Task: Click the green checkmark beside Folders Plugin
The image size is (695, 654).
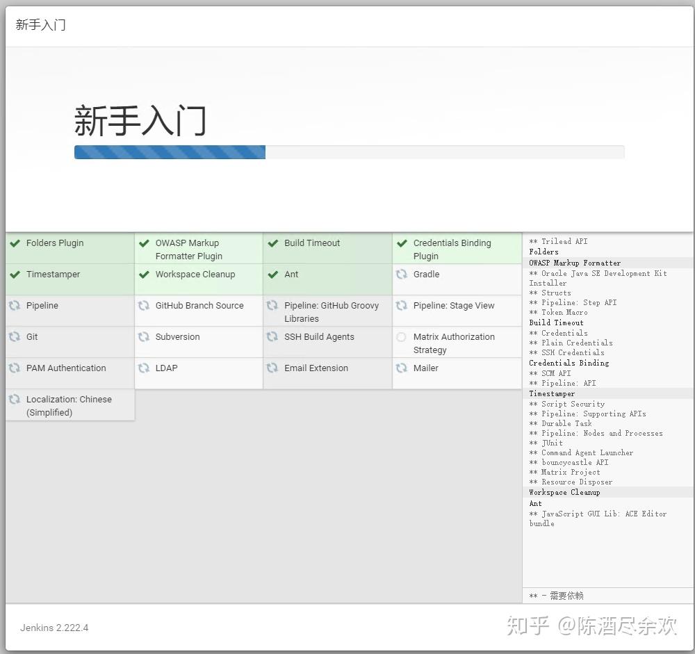Action: coord(15,243)
